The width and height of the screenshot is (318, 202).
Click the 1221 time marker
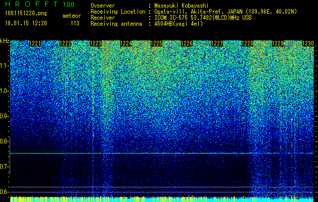[x=35, y=43]
